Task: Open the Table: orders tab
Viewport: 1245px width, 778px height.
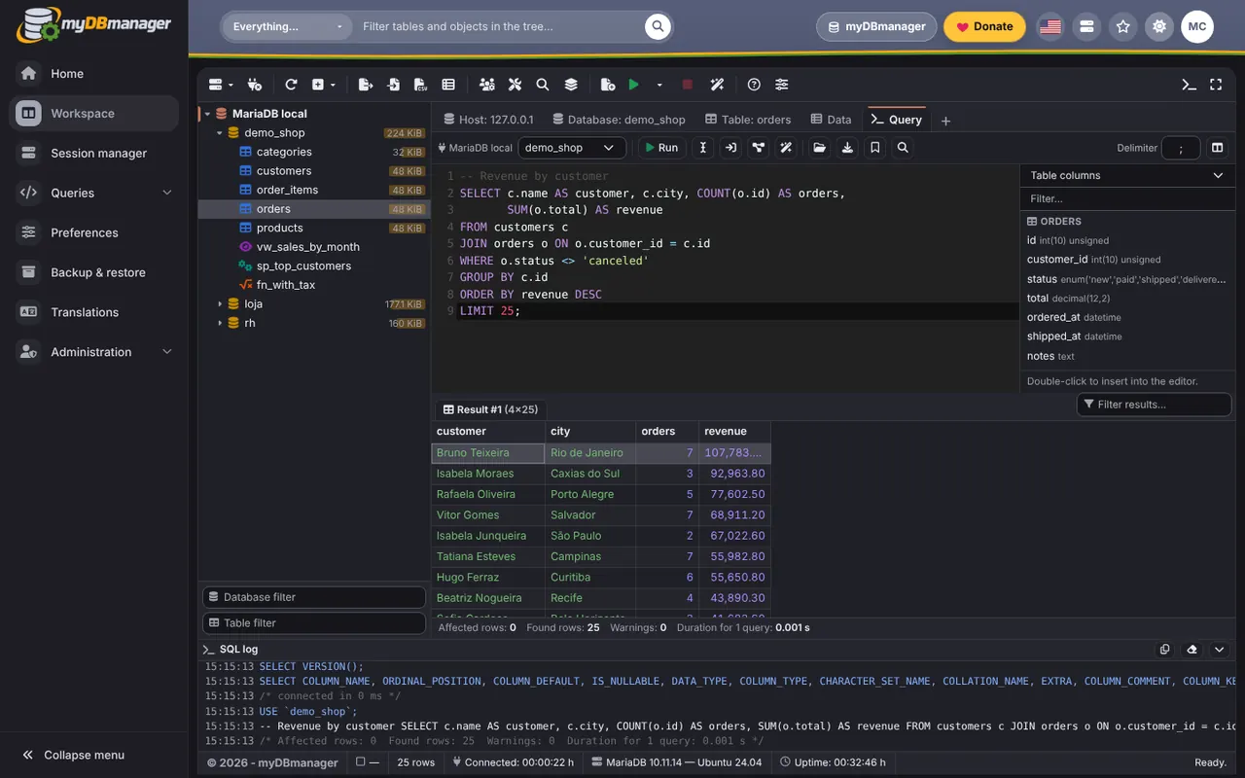Action: (x=749, y=120)
